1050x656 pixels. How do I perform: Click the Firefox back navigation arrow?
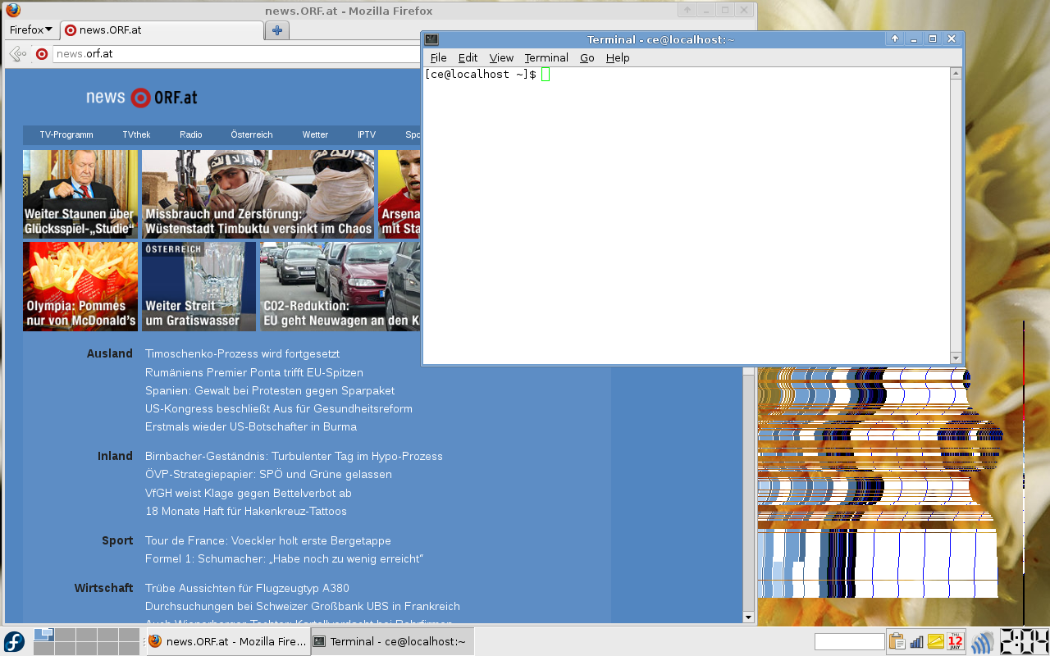click(17, 54)
